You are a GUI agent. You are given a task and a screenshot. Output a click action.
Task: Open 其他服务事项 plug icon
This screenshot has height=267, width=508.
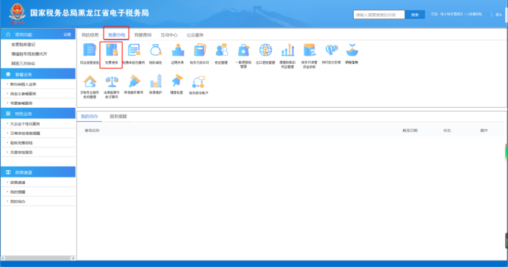point(134,81)
